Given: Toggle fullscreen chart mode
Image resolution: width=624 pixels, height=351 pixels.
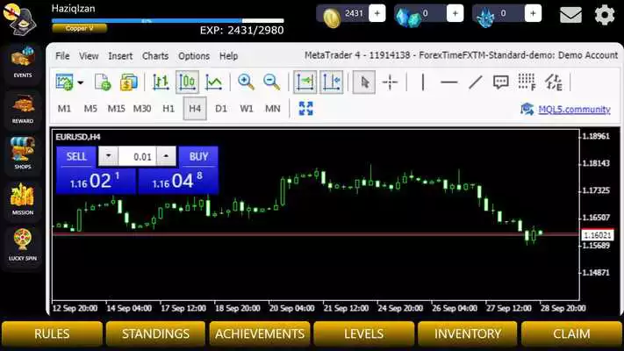Looking at the screenshot, I should (x=305, y=108).
